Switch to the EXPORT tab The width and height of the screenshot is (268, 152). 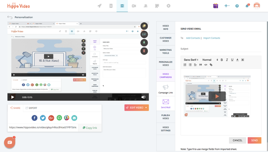pyautogui.click(x=31, y=108)
